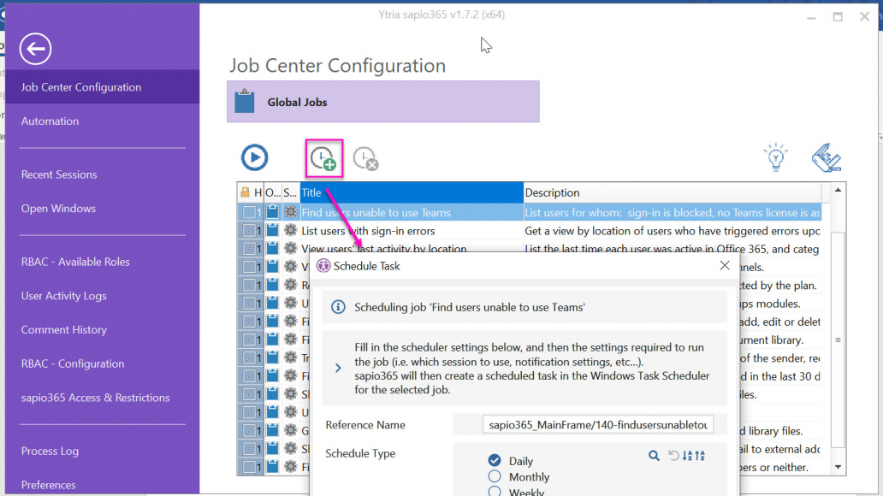
Task: Click pencil icon of Find users row
Action: (249, 212)
